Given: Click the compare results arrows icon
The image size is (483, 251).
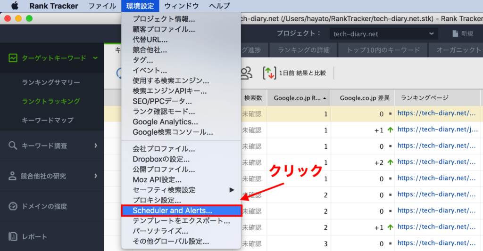Looking at the screenshot, I should point(269,73).
